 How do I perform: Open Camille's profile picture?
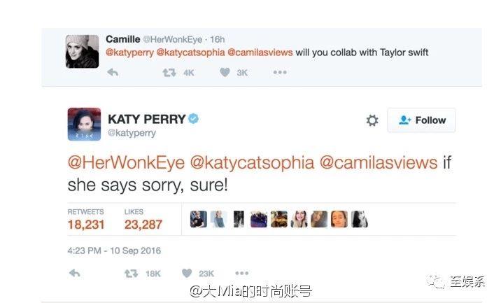(x=82, y=52)
